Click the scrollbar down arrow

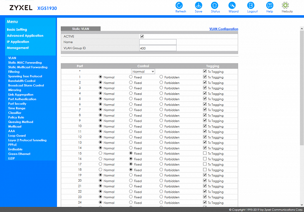coord(302,205)
